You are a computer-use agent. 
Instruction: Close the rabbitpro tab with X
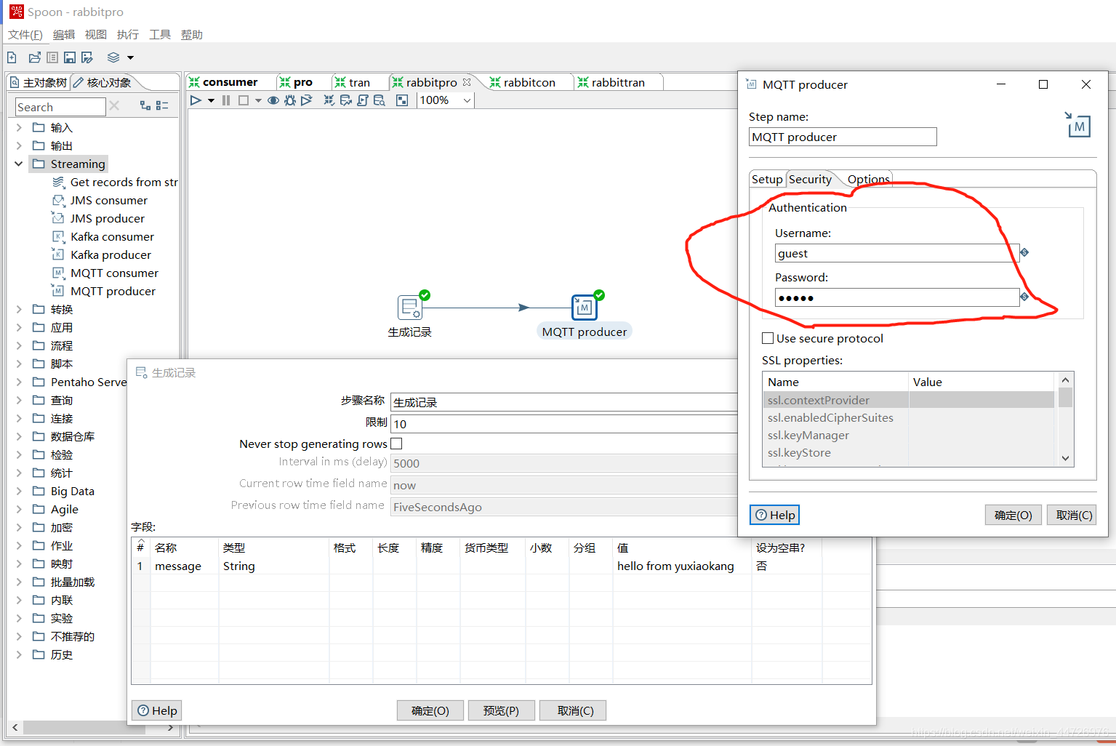467,82
